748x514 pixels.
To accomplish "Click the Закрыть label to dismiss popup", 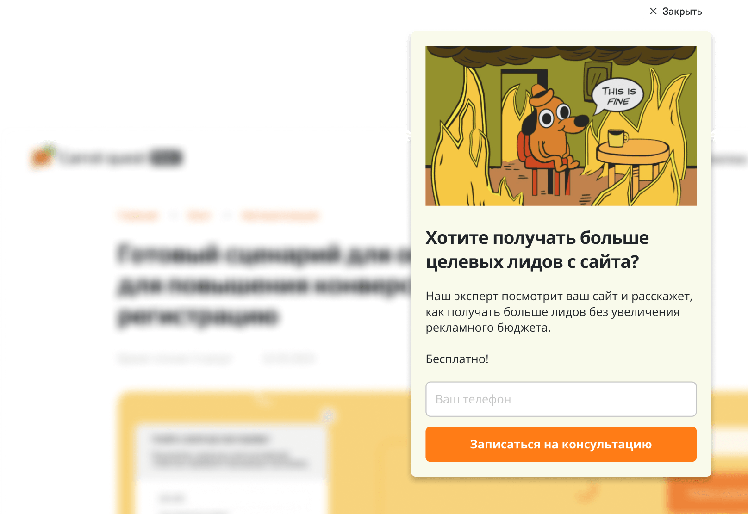I will click(682, 12).
